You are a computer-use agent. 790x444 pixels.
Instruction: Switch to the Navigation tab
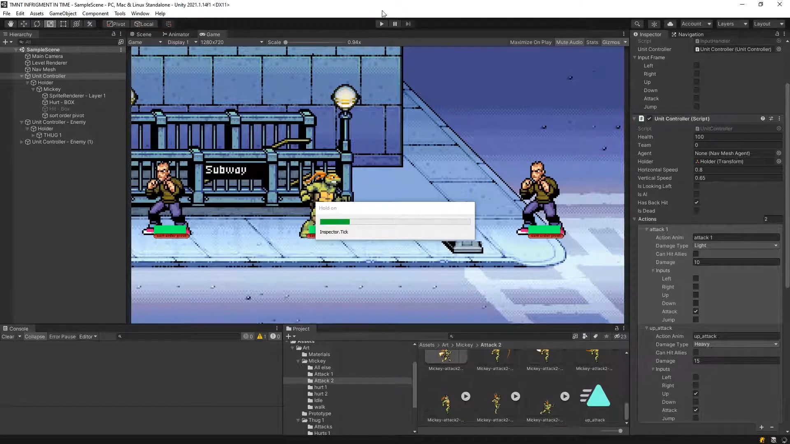pyautogui.click(x=688, y=34)
